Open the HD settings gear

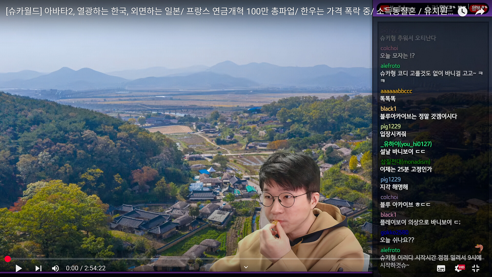(459, 268)
